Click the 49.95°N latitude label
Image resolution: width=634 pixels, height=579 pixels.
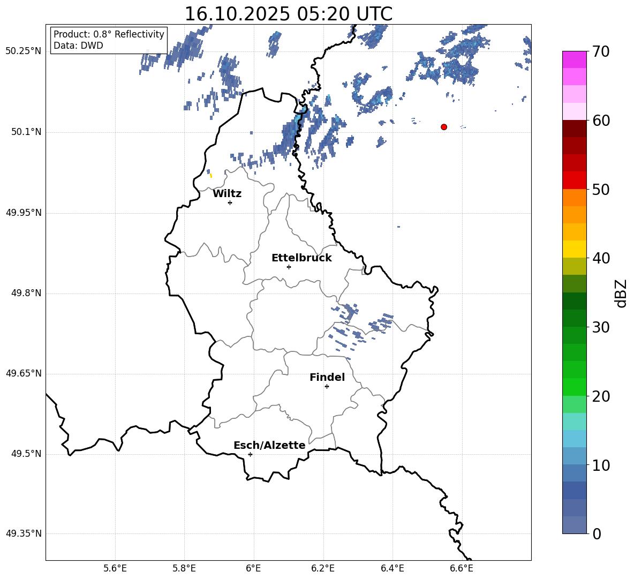coord(24,213)
